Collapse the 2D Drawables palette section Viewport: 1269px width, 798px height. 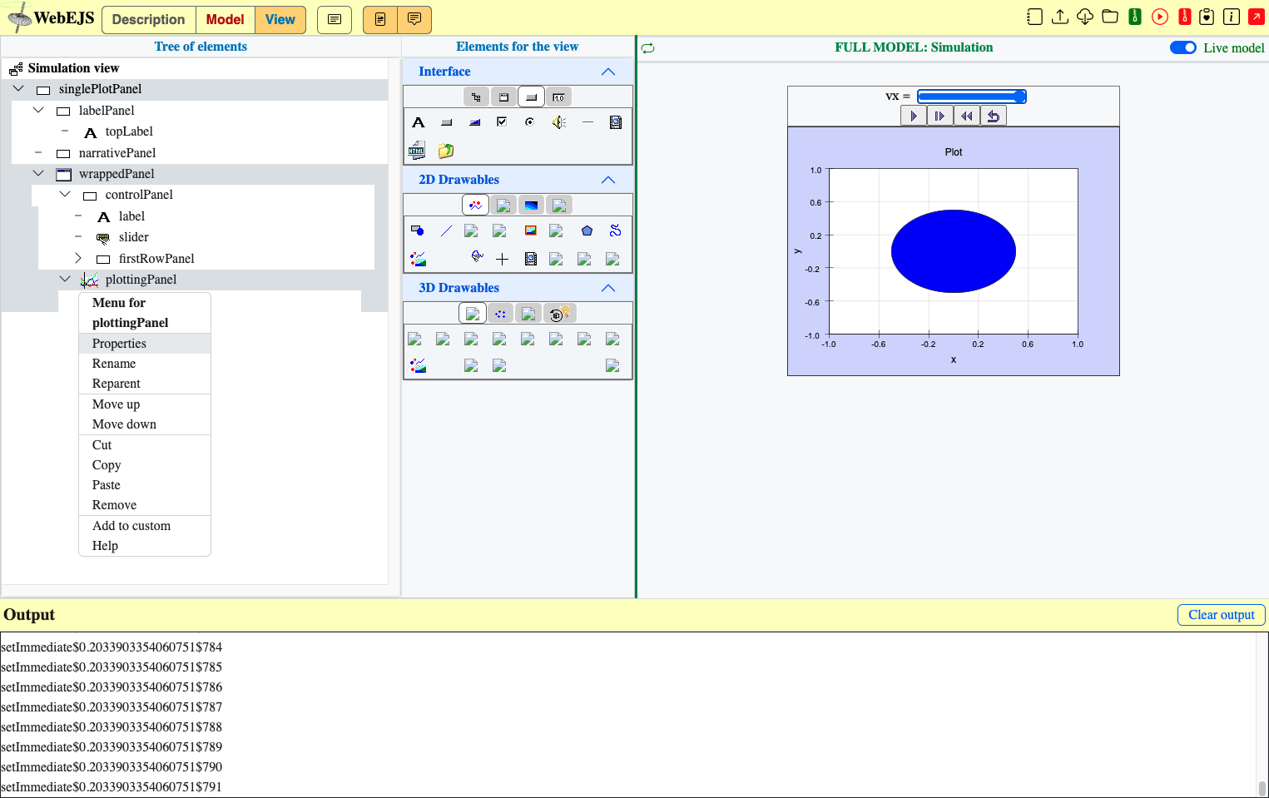(x=608, y=180)
